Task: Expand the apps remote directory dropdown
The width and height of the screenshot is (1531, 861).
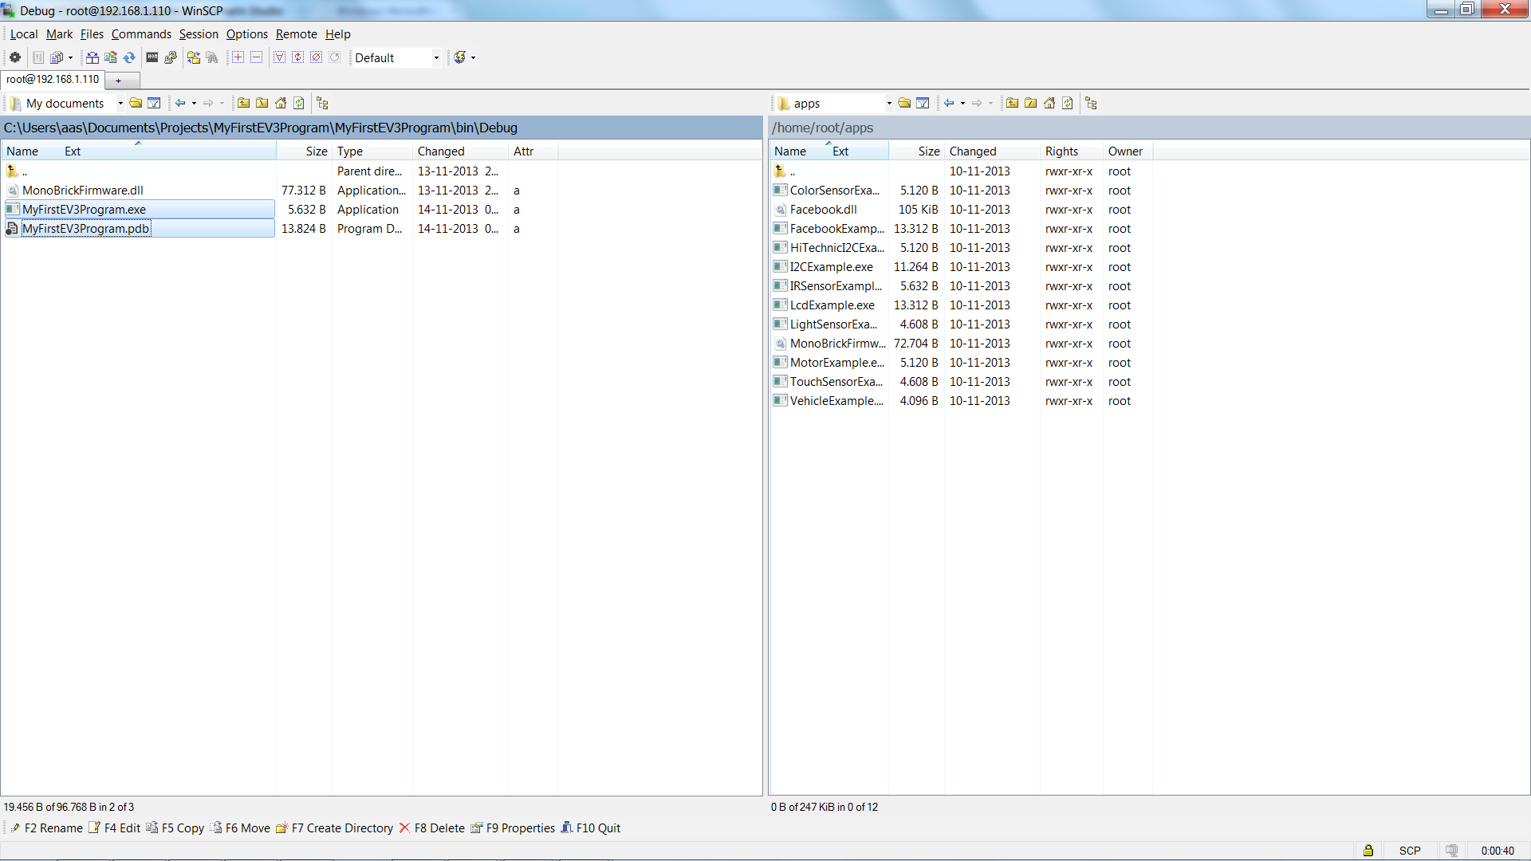Action: click(889, 103)
